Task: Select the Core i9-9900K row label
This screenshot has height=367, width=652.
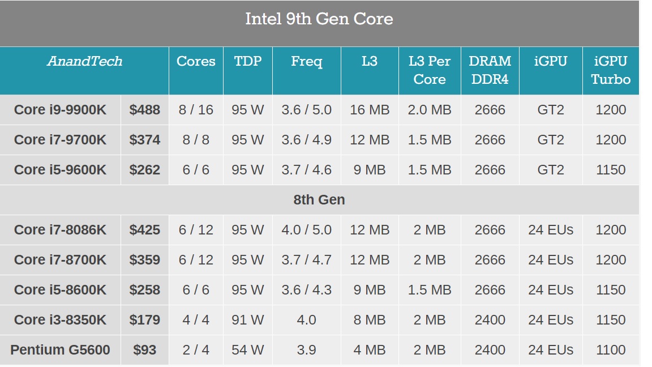Action: pyautogui.click(x=60, y=110)
